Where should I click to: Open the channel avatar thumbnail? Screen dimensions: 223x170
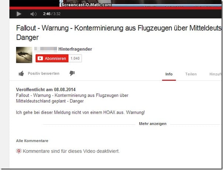(x=24, y=55)
